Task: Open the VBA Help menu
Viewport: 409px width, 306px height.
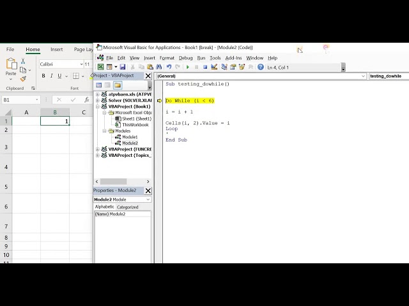Action: click(x=272, y=58)
